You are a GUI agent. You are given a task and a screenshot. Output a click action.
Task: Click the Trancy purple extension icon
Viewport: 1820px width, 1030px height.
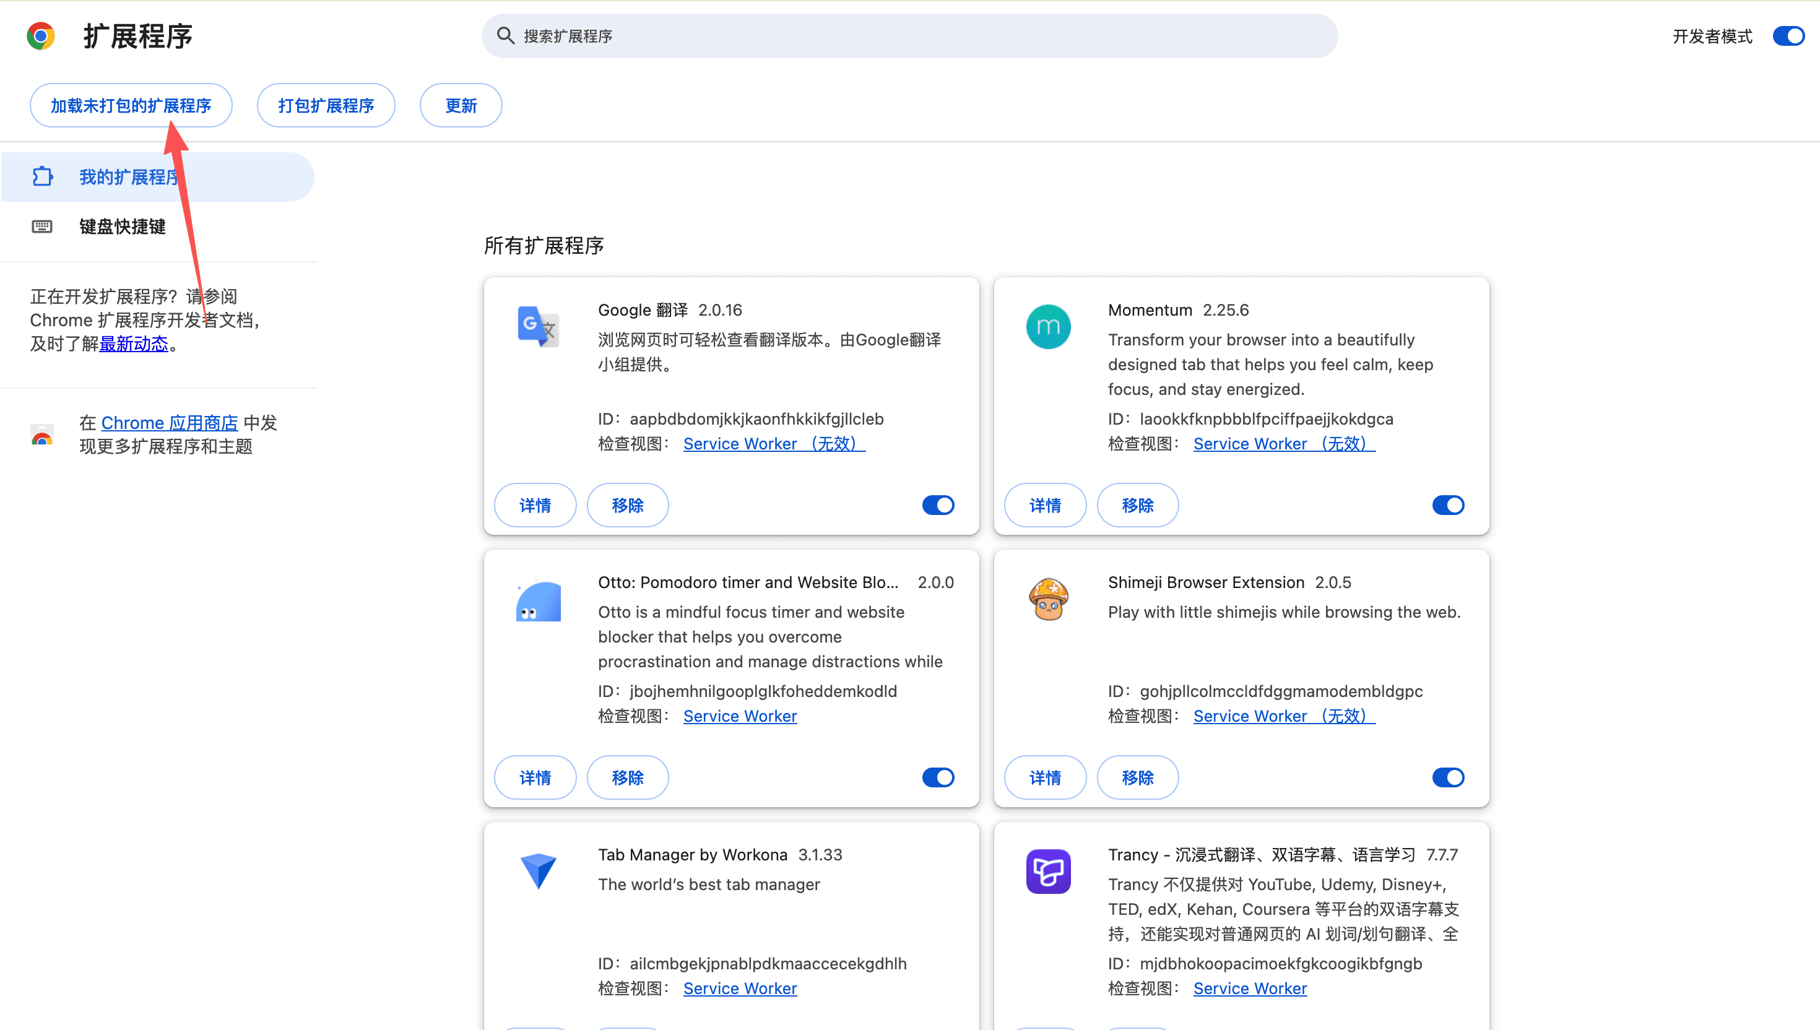pos(1047,871)
